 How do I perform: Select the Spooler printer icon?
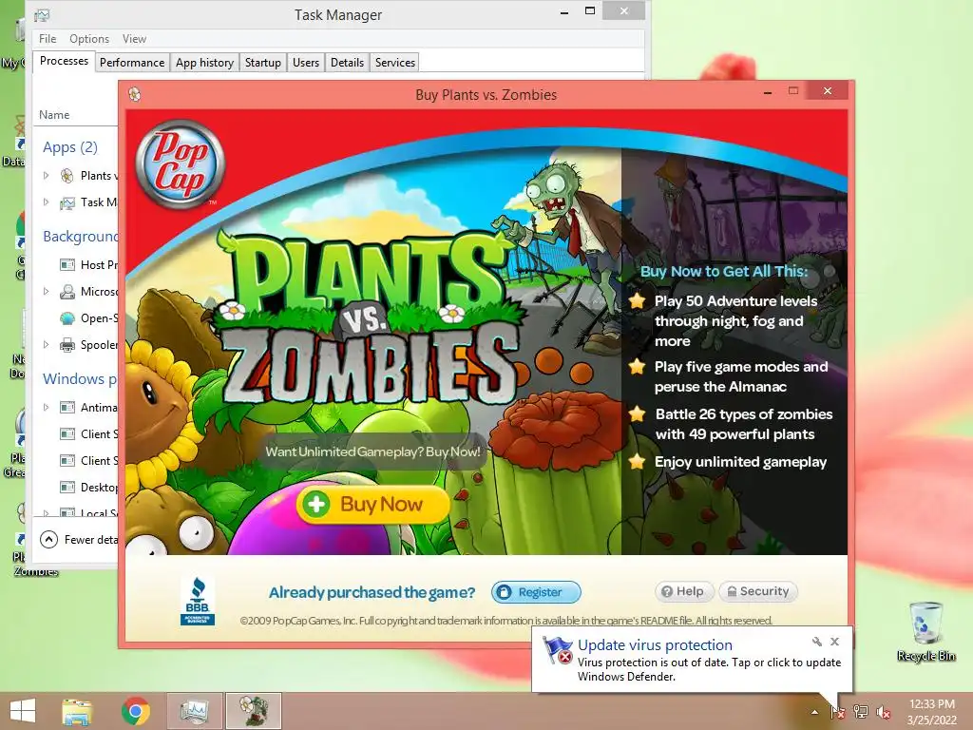(67, 345)
